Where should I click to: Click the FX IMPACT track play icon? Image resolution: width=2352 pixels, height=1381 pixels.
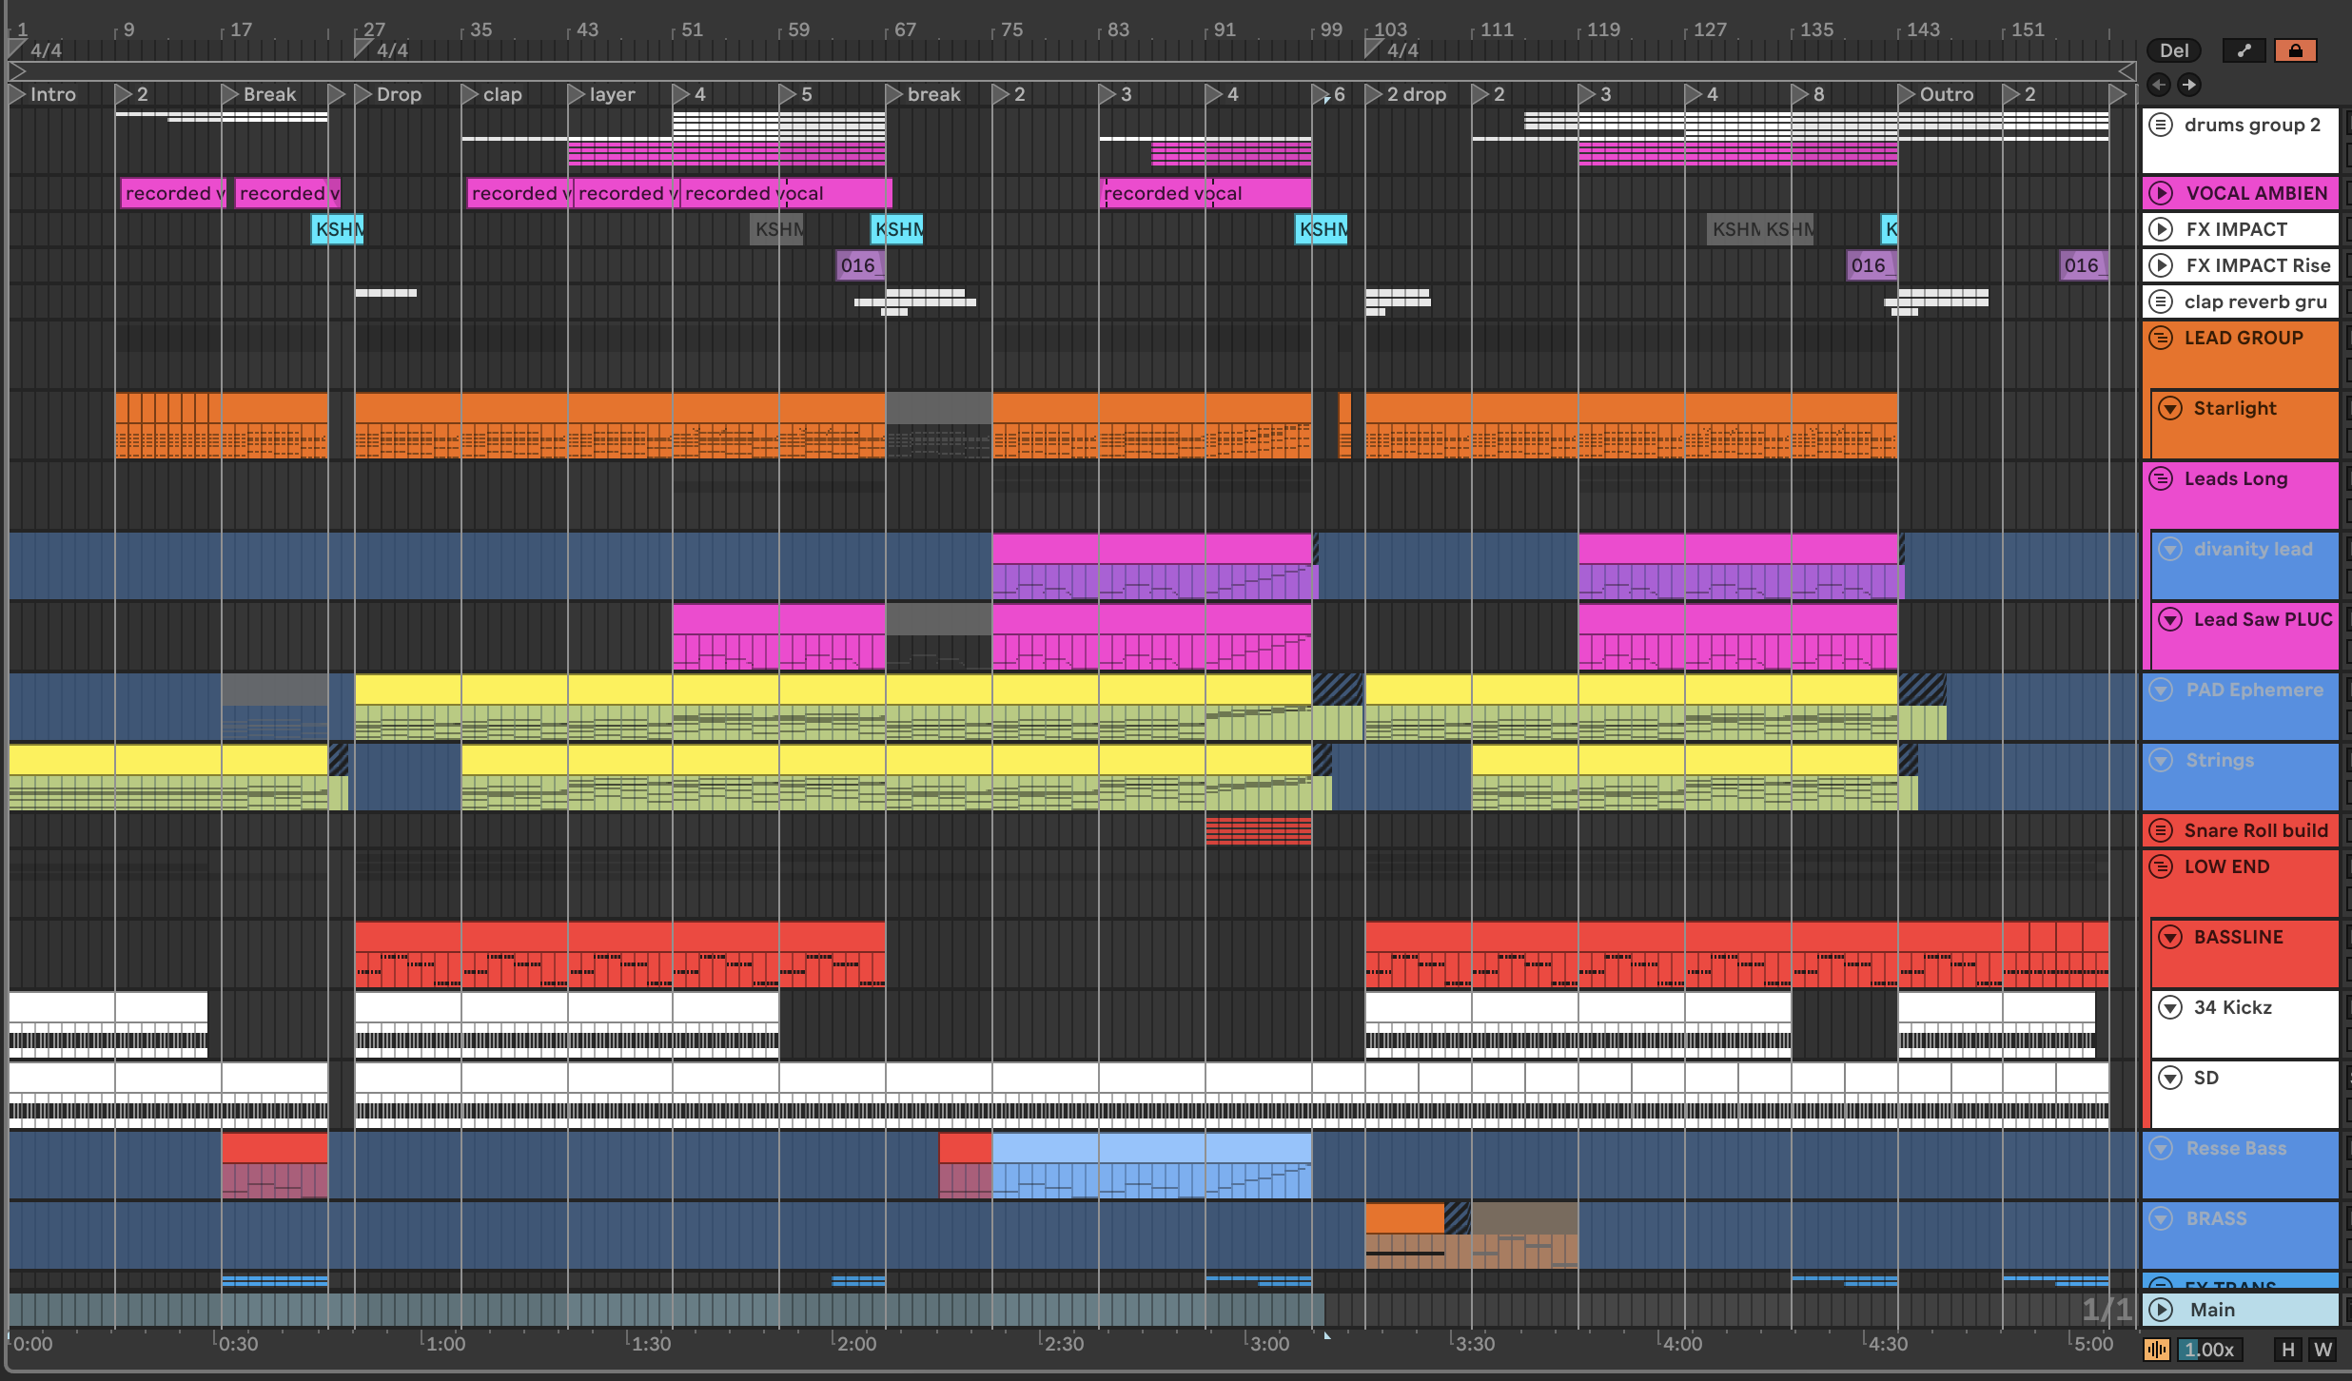tap(2162, 229)
